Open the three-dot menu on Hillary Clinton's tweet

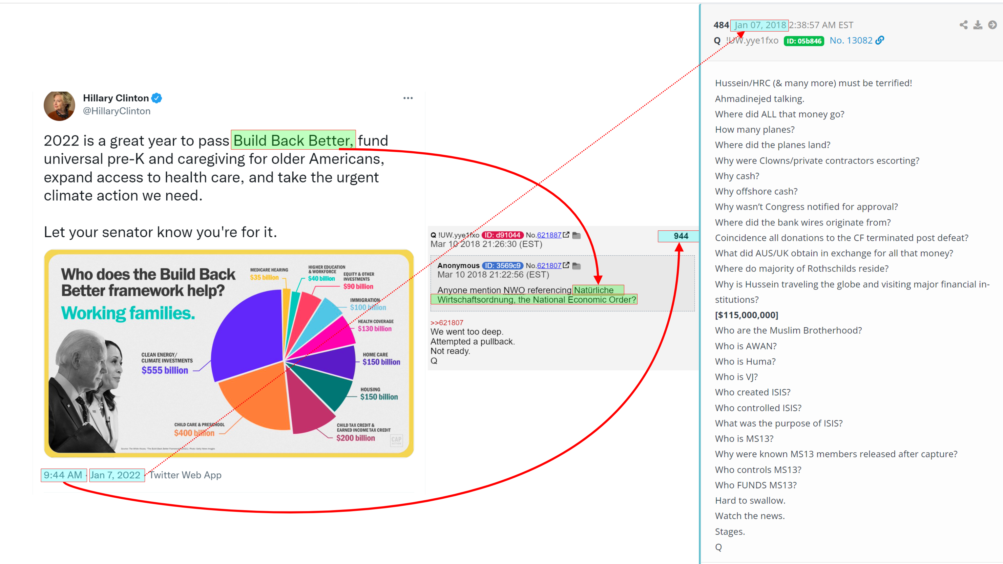(x=407, y=98)
